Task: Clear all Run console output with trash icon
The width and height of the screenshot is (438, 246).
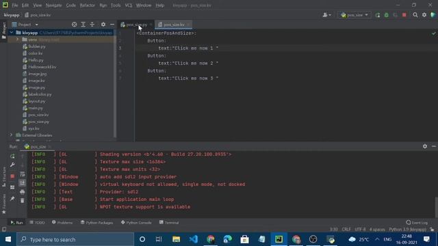Action: [23, 200]
